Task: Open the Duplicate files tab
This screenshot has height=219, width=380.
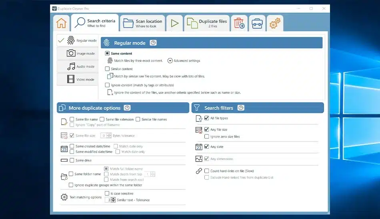Action: [x=207, y=23]
